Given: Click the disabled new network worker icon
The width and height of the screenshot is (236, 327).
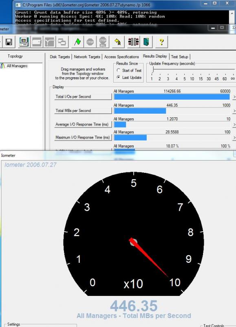Looking at the screenshot, I should (49, 42).
